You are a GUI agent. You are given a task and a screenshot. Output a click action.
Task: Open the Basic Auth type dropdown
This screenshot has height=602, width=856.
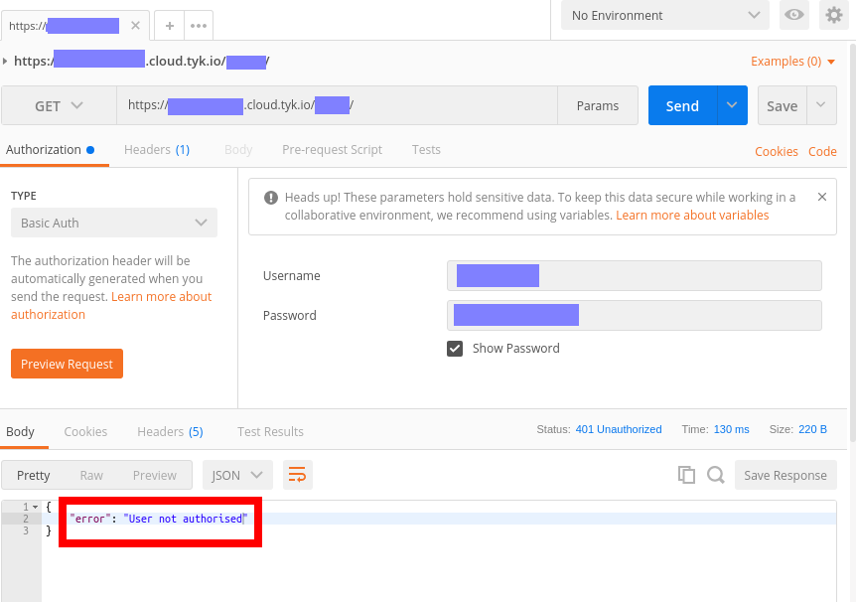point(113,223)
